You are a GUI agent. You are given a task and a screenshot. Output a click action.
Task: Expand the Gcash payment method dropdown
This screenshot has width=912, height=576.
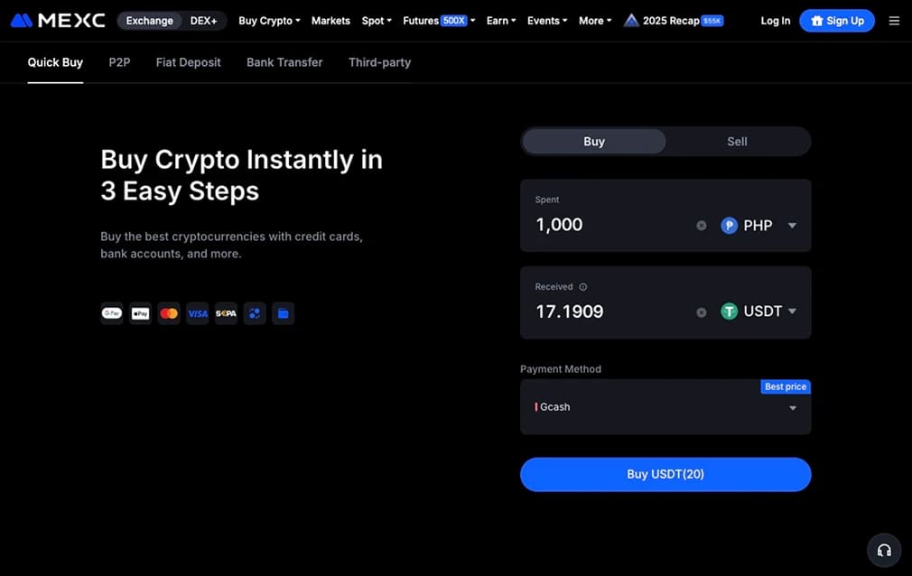click(665, 406)
